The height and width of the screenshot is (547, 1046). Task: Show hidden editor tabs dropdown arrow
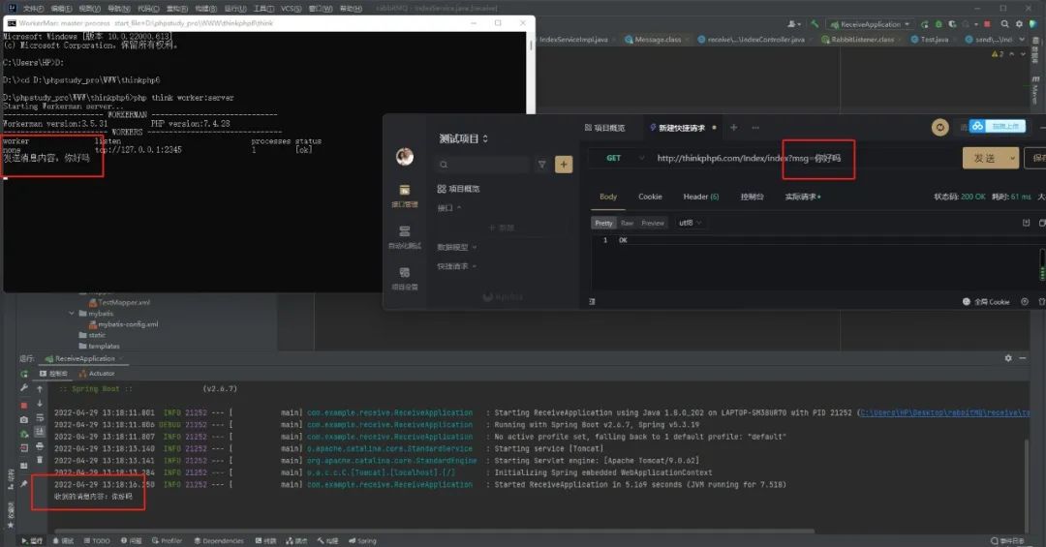coord(1022,40)
